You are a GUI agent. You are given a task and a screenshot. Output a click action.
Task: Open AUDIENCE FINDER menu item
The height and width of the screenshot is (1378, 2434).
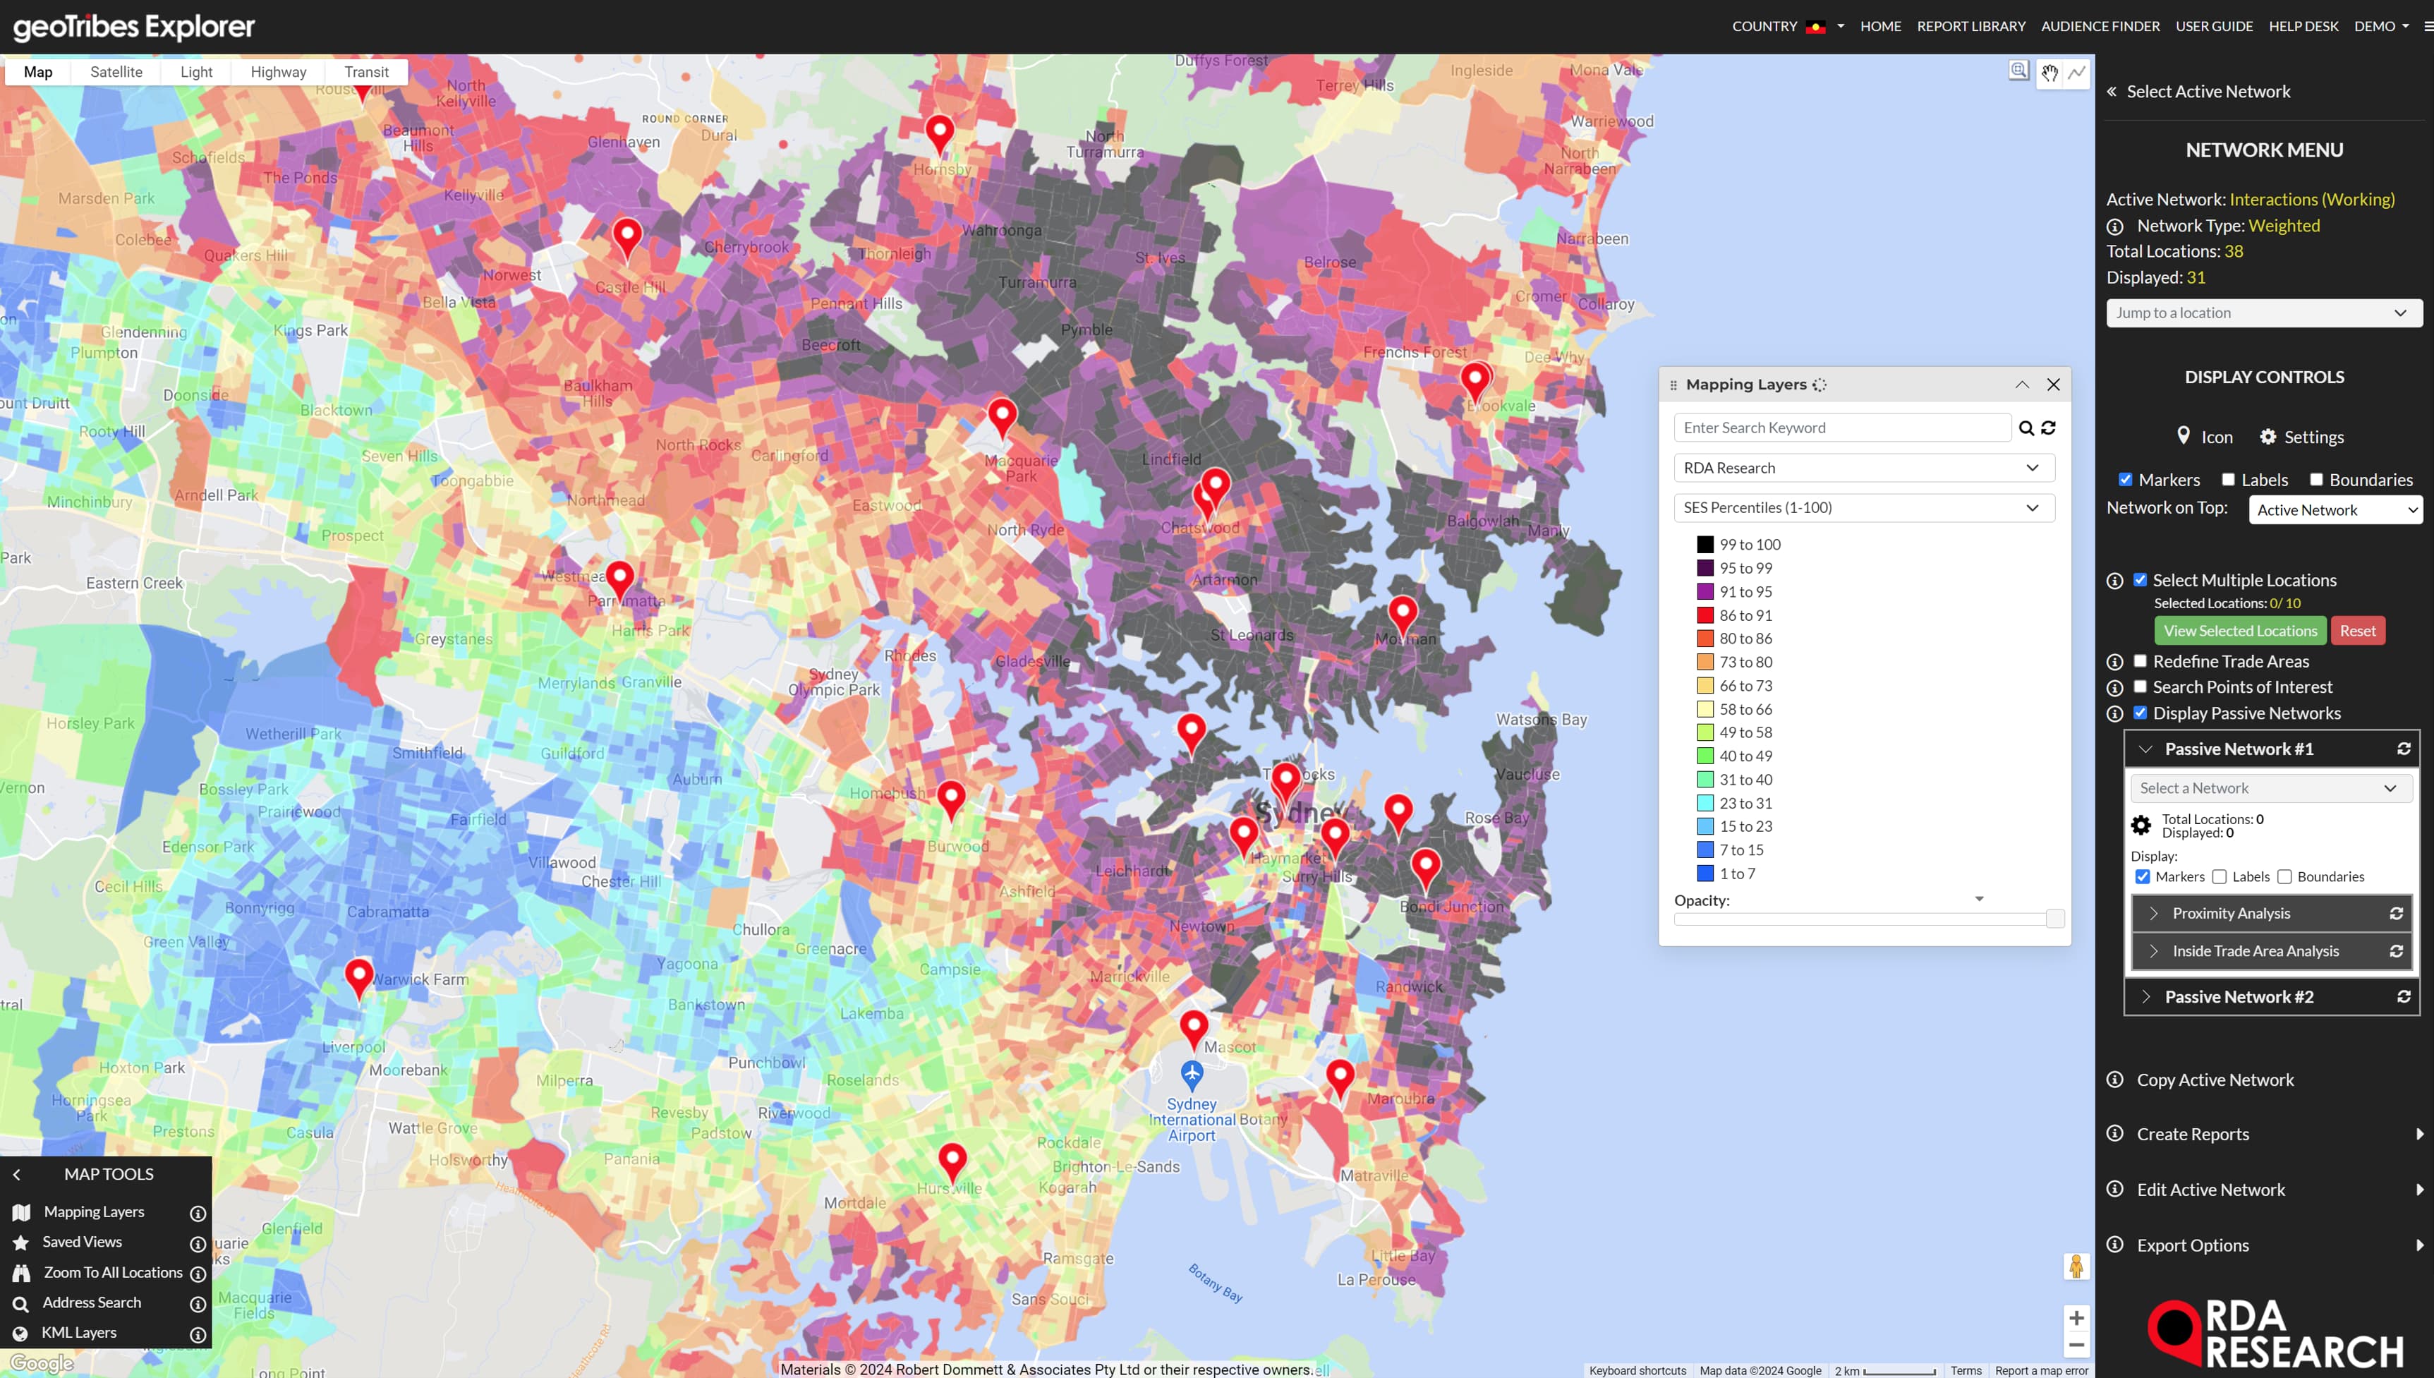(x=2100, y=27)
